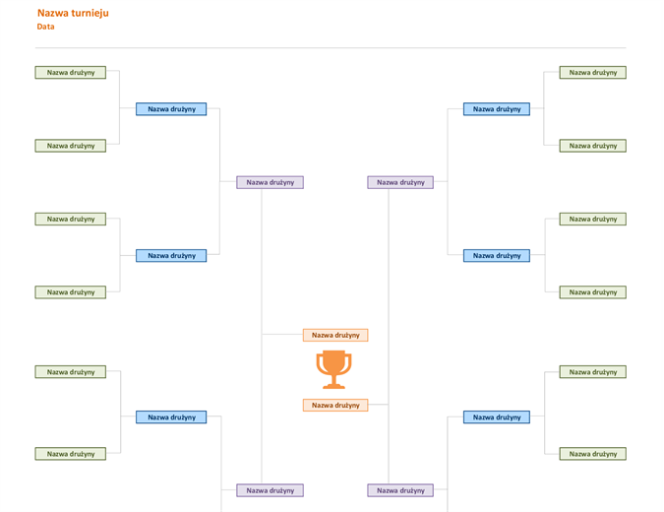Select the lower-right purple team box
The height and width of the screenshot is (512, 664).
pos(400,490)
